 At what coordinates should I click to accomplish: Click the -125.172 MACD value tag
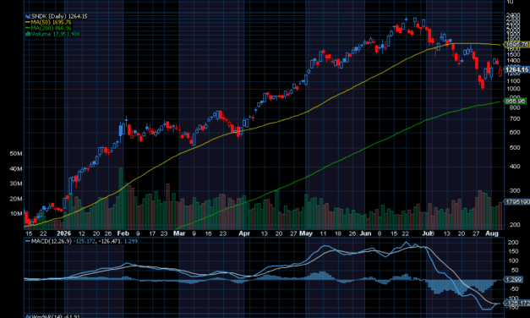pos(516,303)
